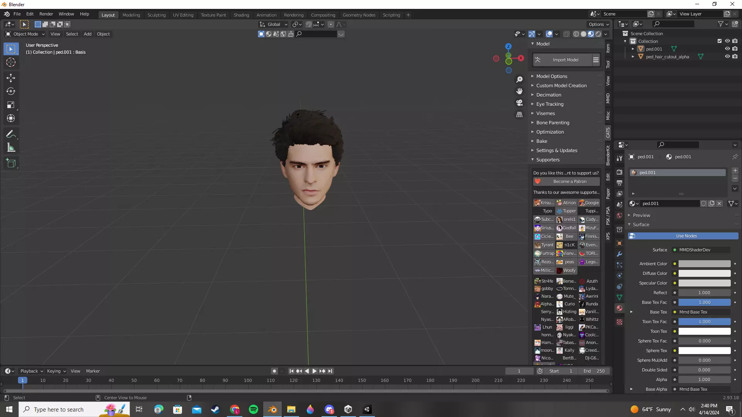The height and width of the screenshot is (417, 742).
Task: Expand the Eye Tracking section
Action: click(x=550, y=104)
